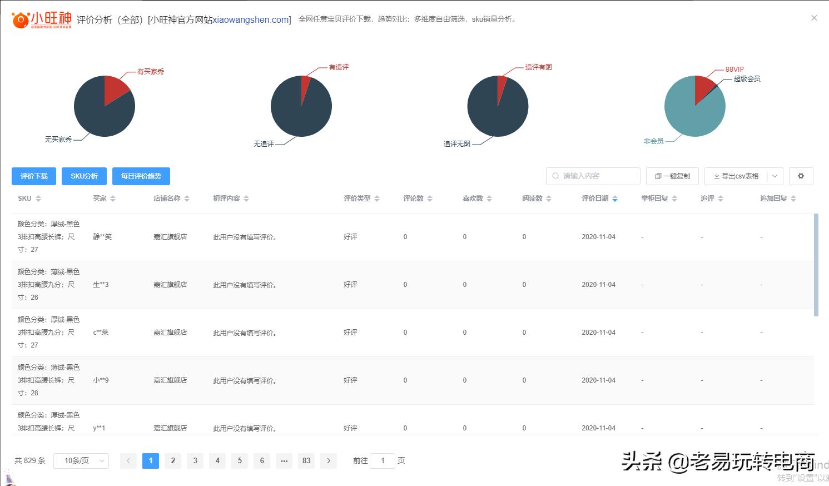829x486 pixels.
Task: Click the 一键复制 button
Action: 672,176
